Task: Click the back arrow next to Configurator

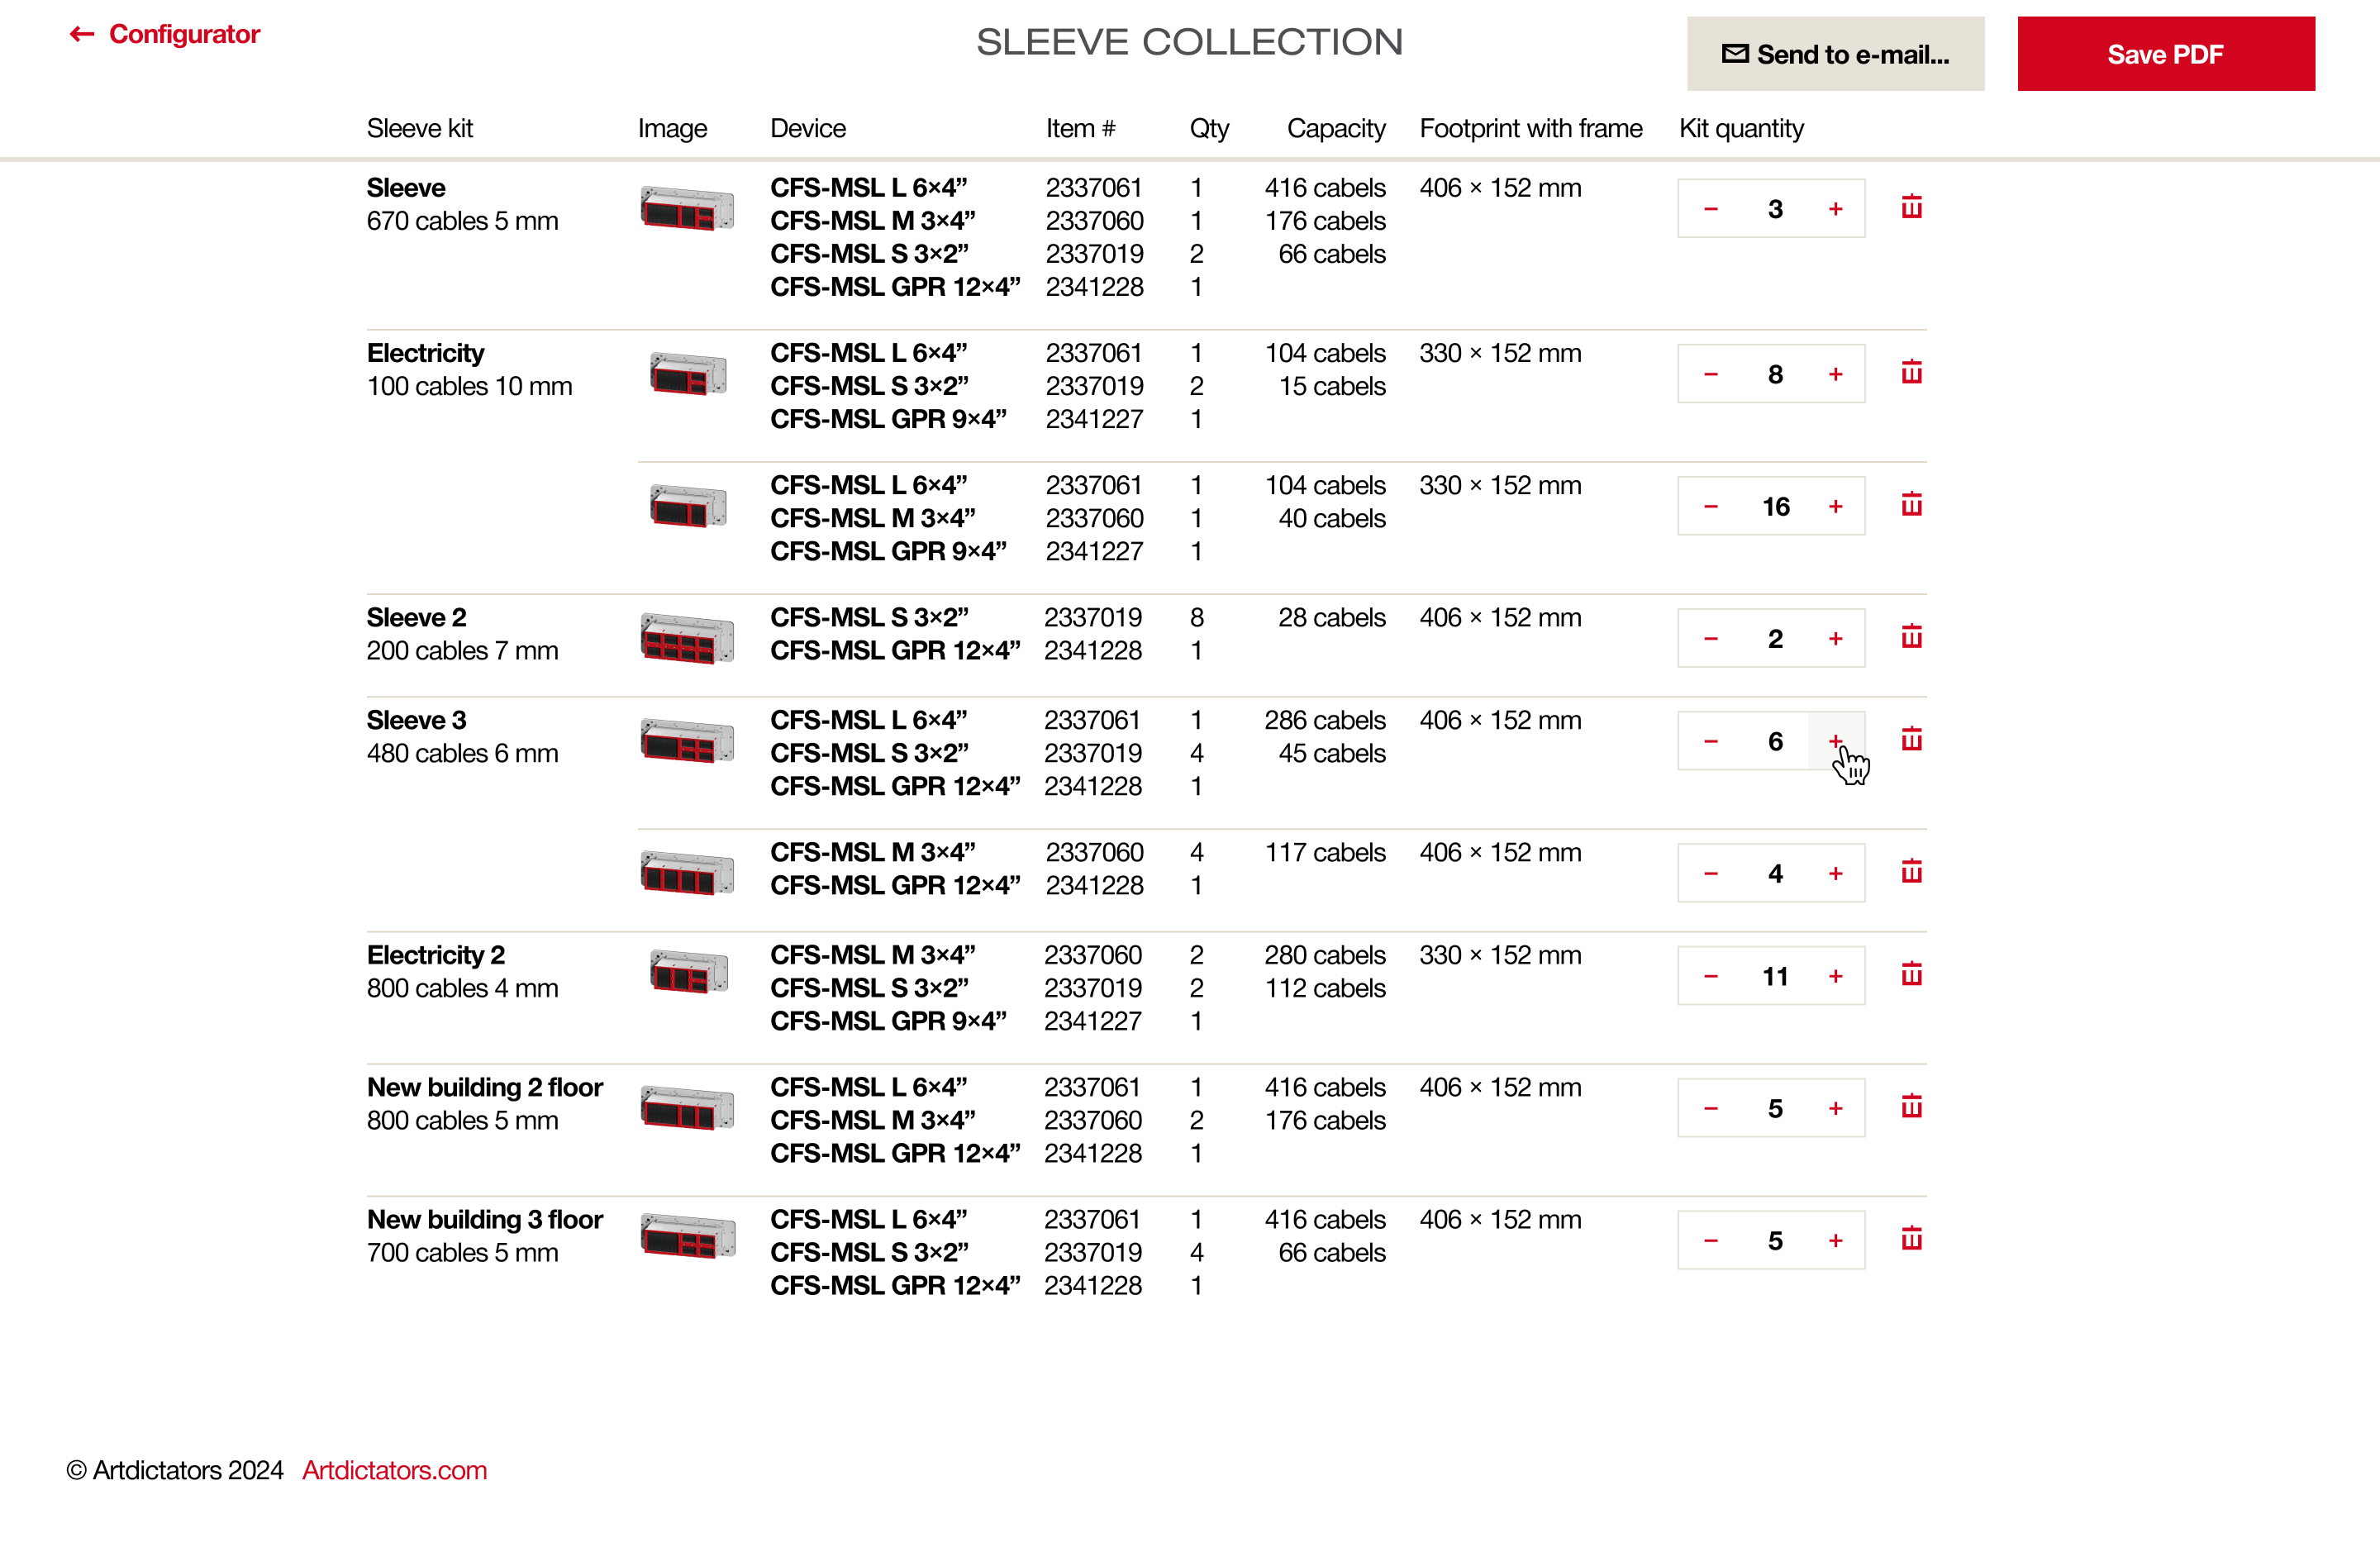Action: click(82, 35)
